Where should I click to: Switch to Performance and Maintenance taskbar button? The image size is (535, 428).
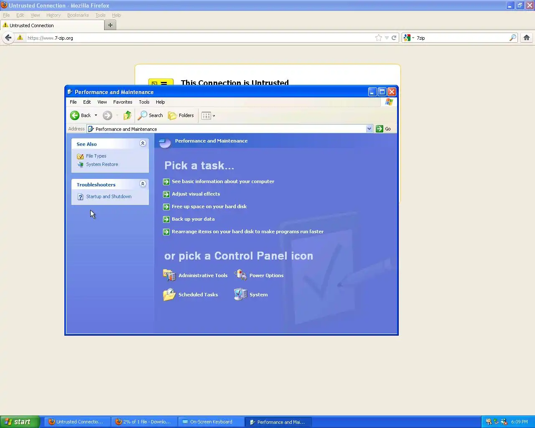[278, 422]
